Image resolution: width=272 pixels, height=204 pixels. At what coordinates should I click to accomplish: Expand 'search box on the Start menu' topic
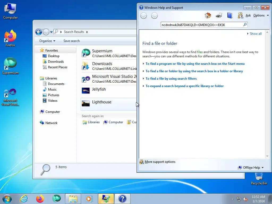tap(195, 64)
